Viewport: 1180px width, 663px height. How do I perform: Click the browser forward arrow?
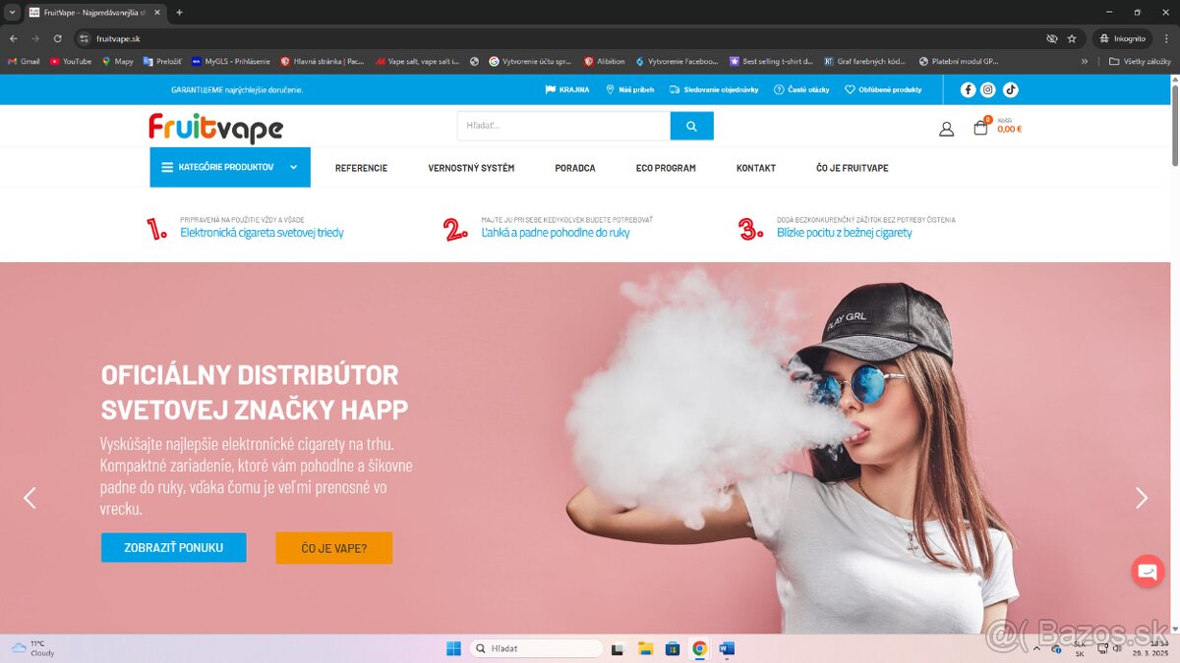pyautogui.click(x=35, y=38)
